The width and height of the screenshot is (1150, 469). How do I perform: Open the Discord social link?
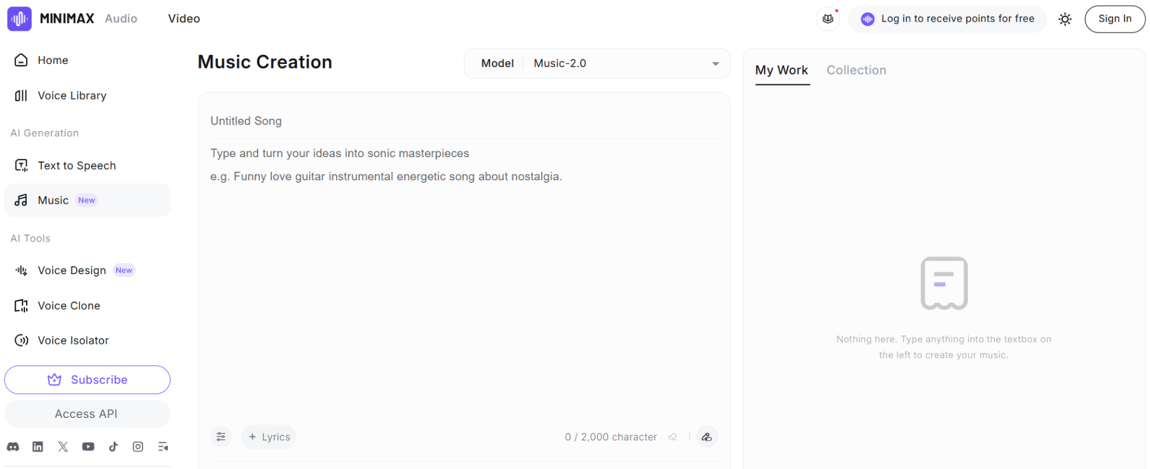(x=13, y=447)
